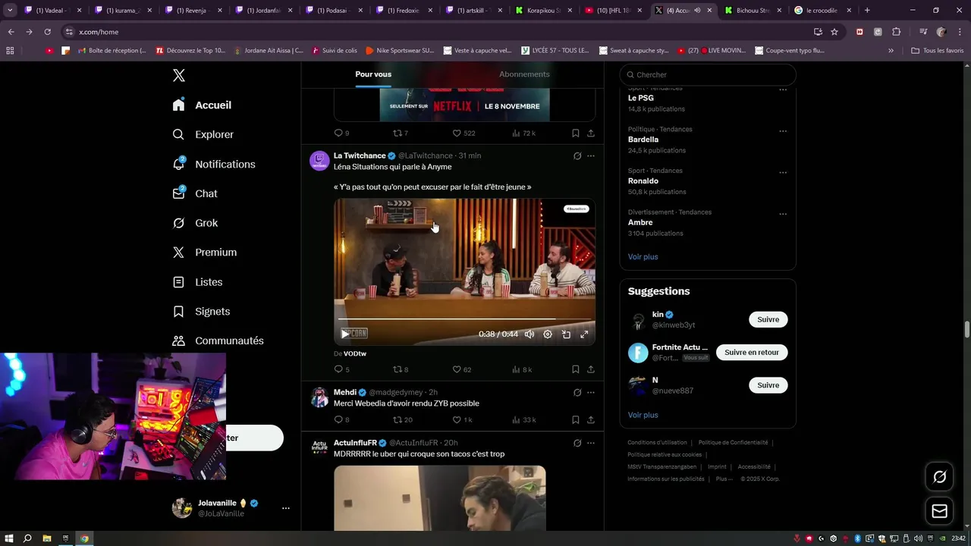Open La Twitchance profile avatar
The image size is (971, 546).
(x=319, y=161)
